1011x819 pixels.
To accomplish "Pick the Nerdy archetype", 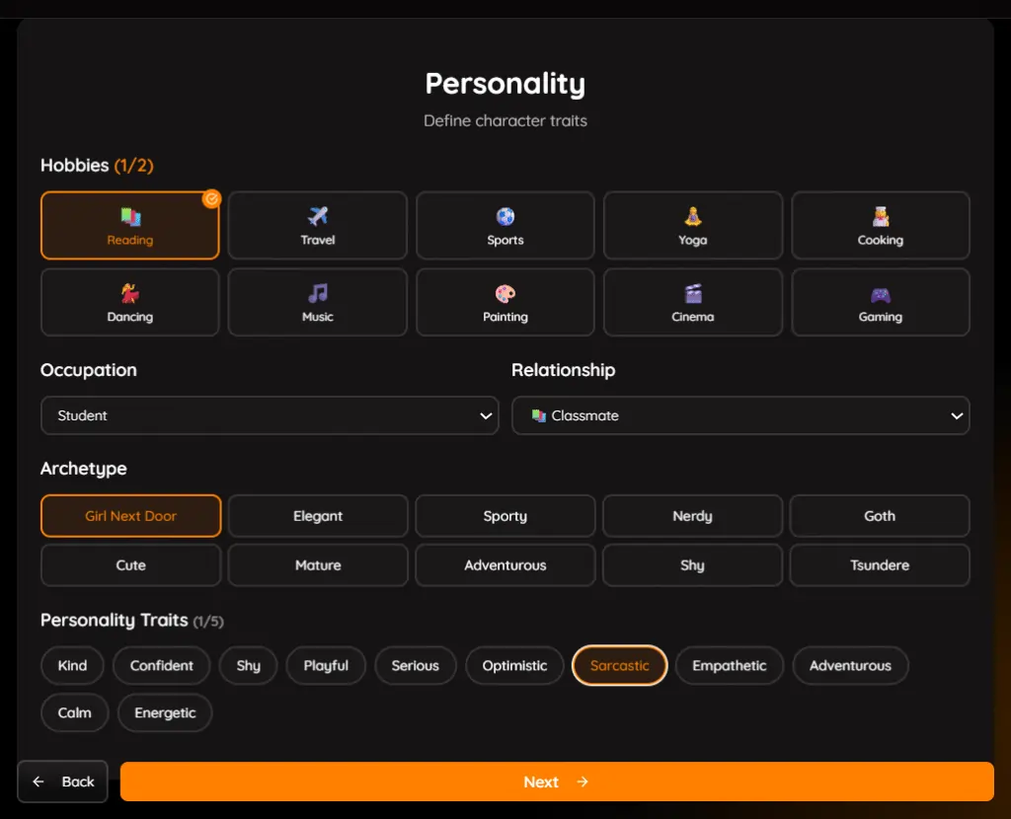I will 692,515.
